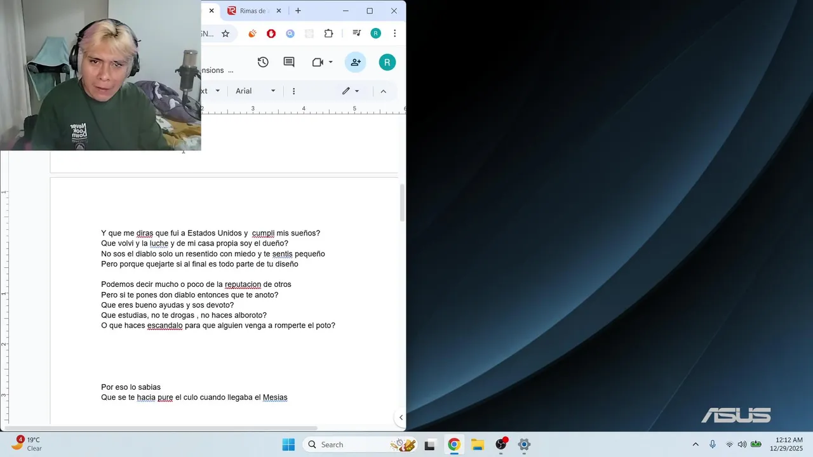Open more toolbar options in Docs
Screen dimensions: 813x457
(293, 91)
